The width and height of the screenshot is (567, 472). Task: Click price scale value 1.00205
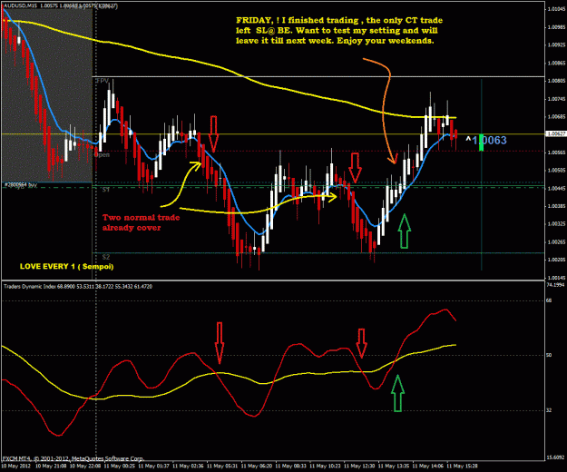pos(556,260)
